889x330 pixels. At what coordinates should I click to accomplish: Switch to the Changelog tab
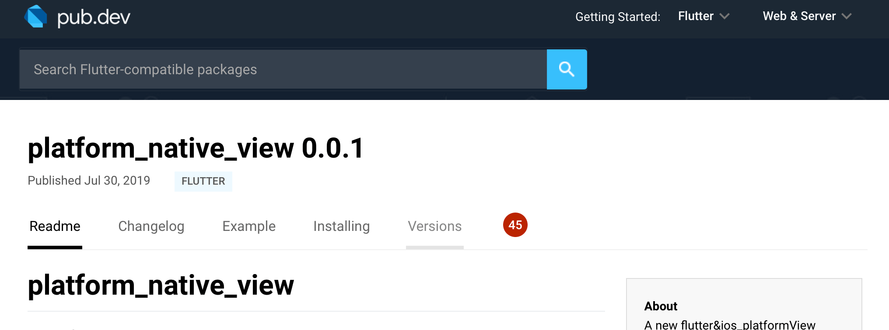[x=151, y=226]
